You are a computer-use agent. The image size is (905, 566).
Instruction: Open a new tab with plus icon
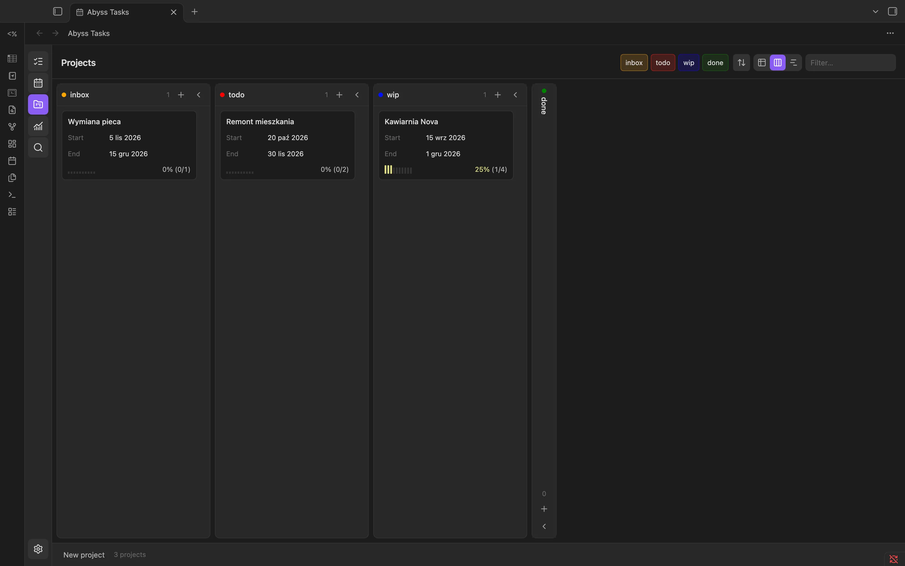195,12
